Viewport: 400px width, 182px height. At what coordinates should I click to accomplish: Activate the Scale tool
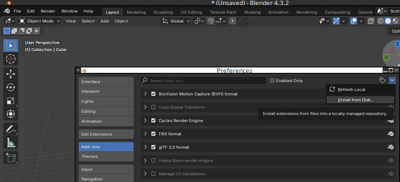pos(11,101)
